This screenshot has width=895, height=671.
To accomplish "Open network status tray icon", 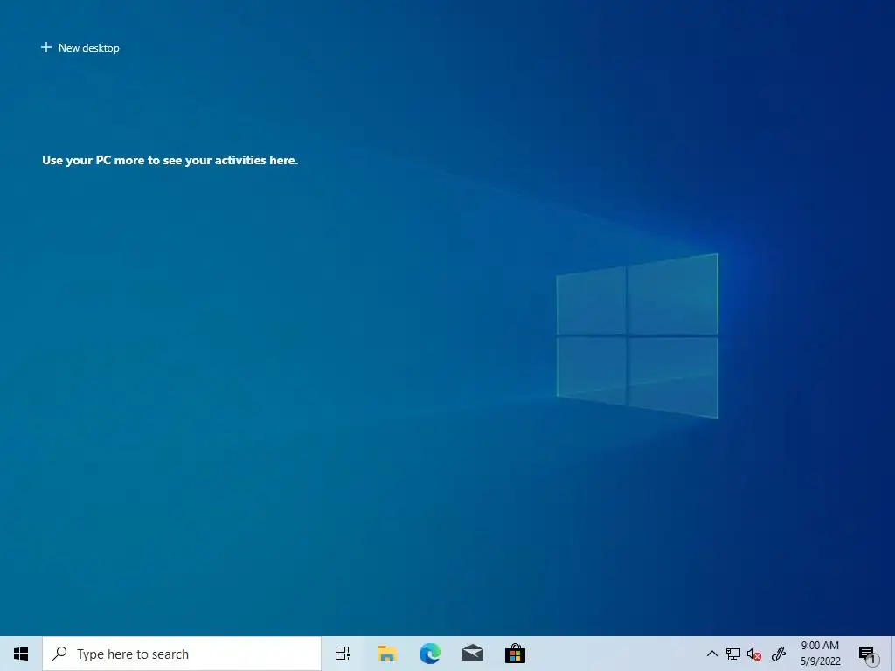I will pos(733,654).
